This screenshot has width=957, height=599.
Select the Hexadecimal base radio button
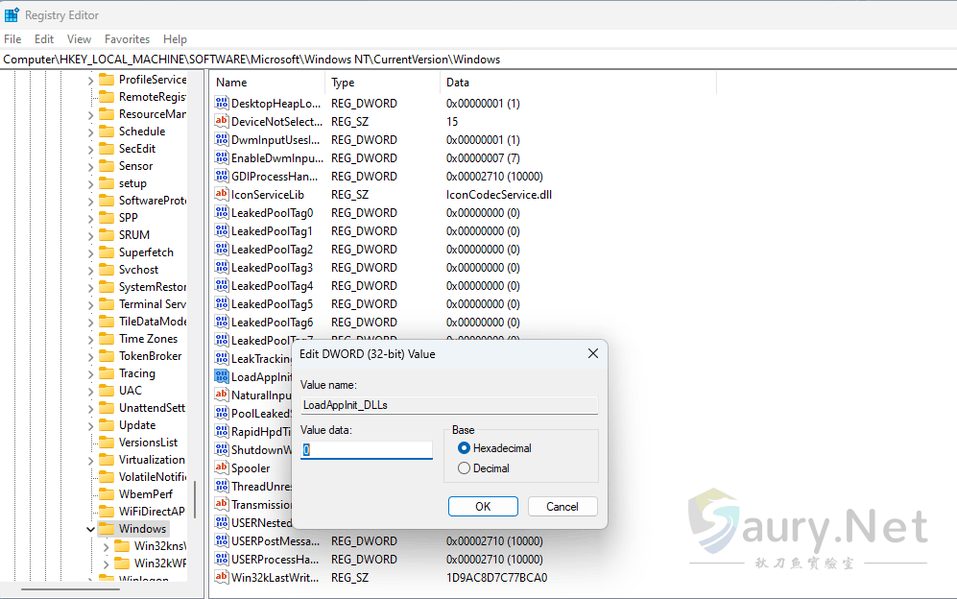coord(465,448)
